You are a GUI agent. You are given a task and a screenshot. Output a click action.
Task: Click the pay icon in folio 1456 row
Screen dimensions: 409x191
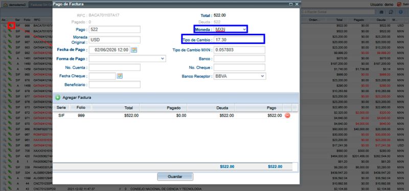tap(10, 85)
